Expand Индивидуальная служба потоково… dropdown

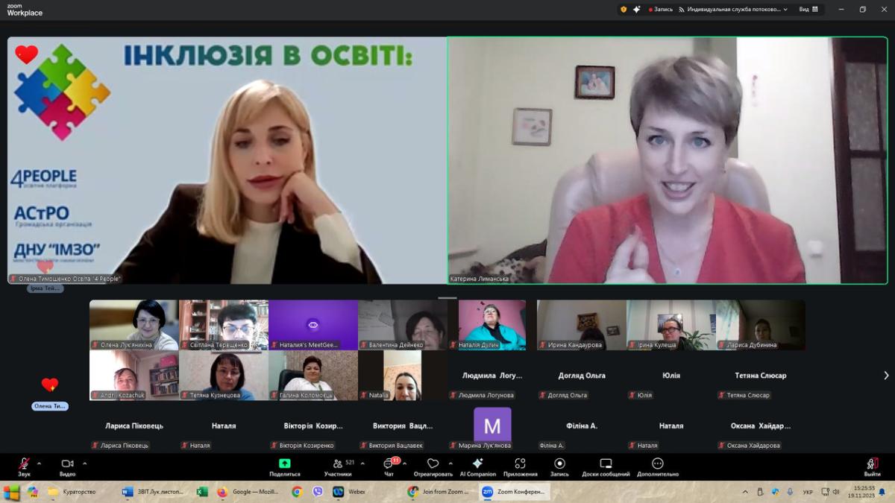tap(733, 10)
